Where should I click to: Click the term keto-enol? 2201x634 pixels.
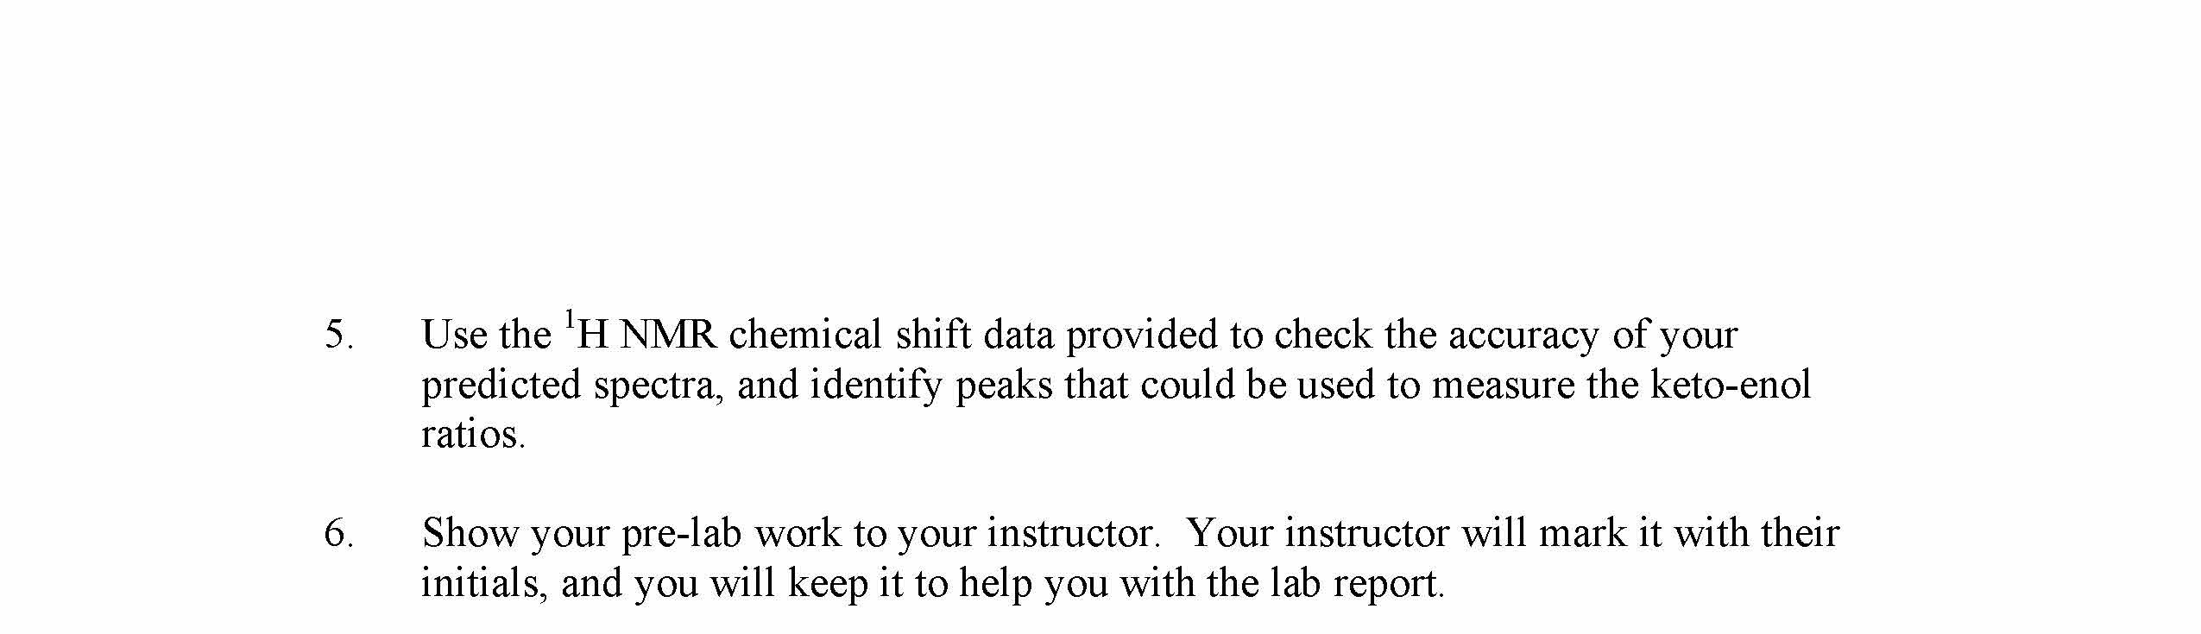pyautogui.click(x=1730, y=386)
